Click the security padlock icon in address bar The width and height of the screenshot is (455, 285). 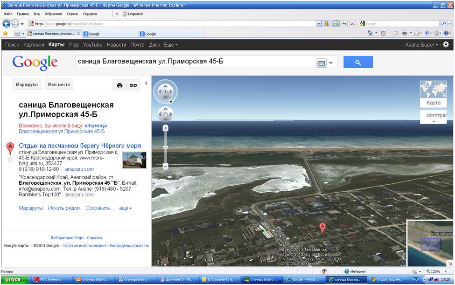(327, 24)
